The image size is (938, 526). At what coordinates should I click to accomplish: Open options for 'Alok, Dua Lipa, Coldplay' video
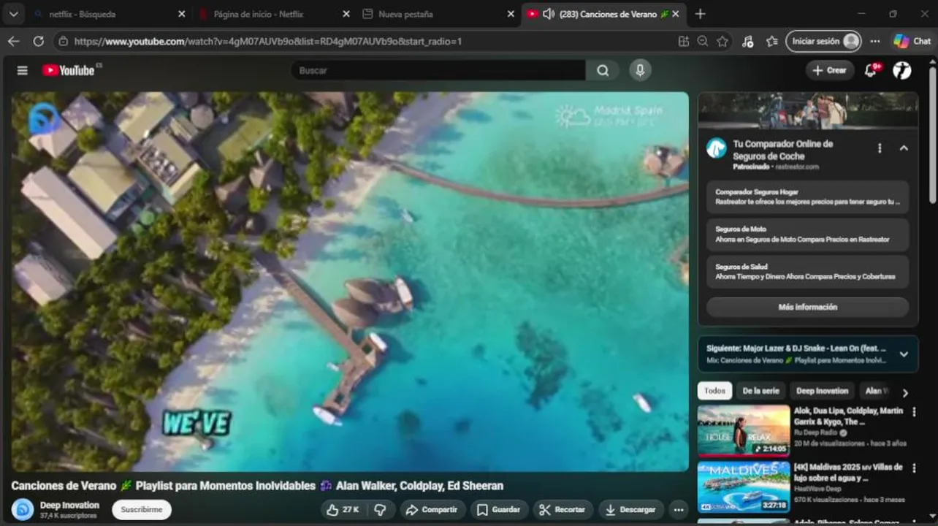coord(914,413)
